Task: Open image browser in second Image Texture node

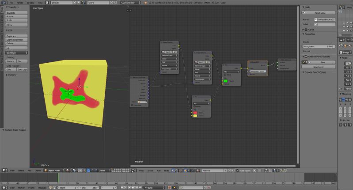Action: (x=196, y=62)
